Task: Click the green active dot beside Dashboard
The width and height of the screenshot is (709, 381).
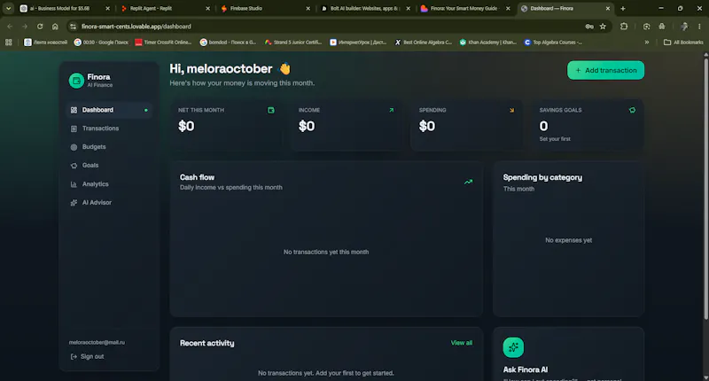Action: click(145, 110)
